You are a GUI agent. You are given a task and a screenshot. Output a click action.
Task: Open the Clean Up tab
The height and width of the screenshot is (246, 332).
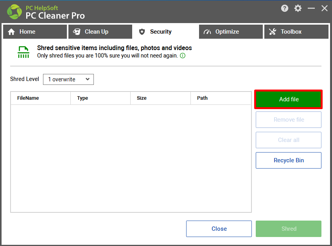click(100, 32)
